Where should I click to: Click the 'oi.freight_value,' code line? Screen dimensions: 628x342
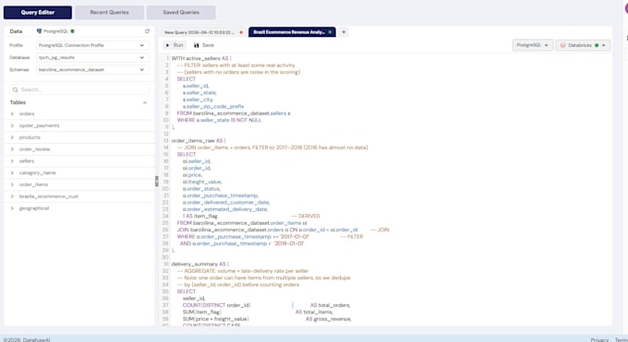click(x=202, y=182)
